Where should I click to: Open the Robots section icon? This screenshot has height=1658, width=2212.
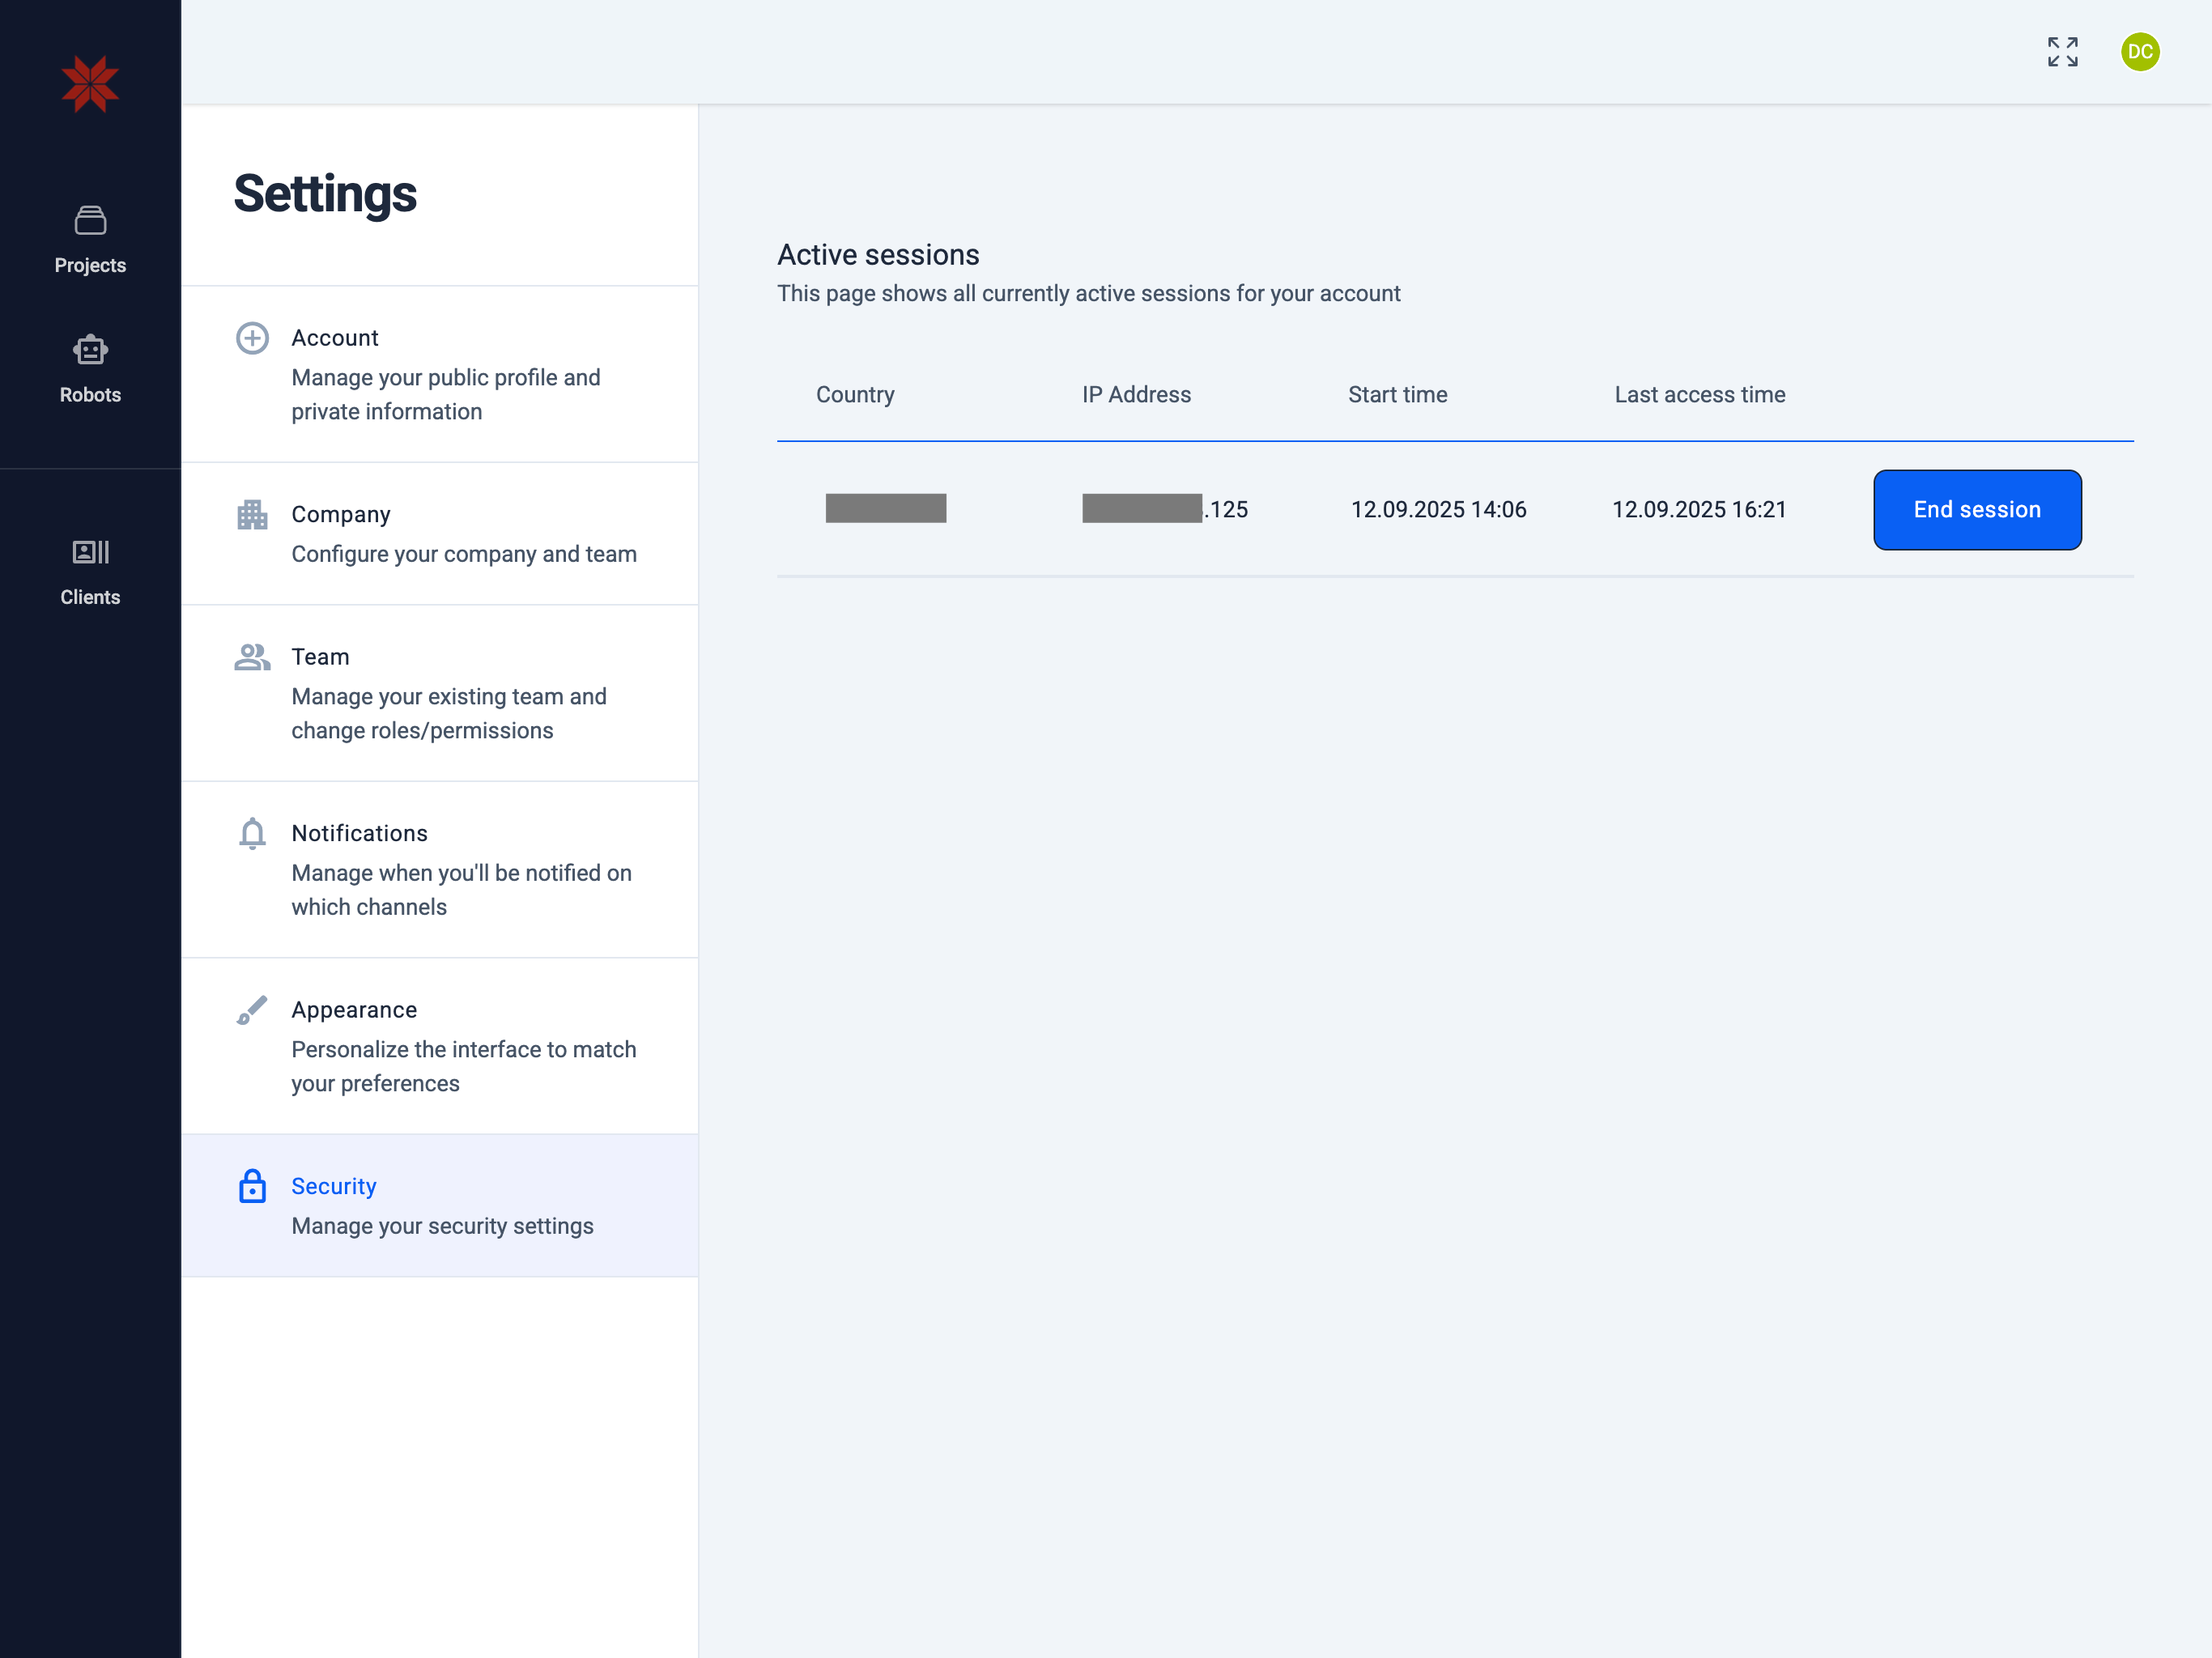tap(90, 350)
